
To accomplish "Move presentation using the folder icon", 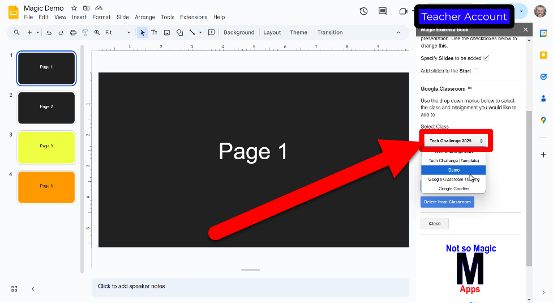I will 86,8.
